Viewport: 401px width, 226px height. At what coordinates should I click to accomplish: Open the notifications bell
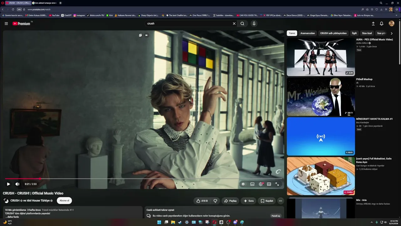382,24
